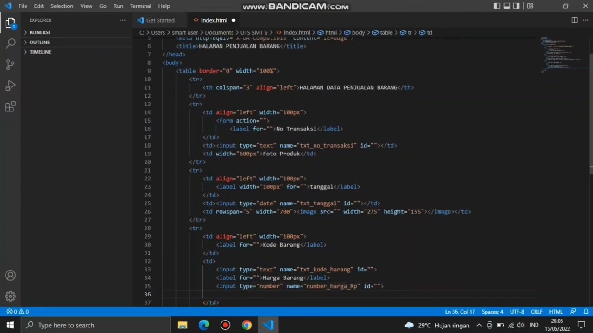Select 'body' breadcrumb symbol
593x333 pixels.
point(358,32)
